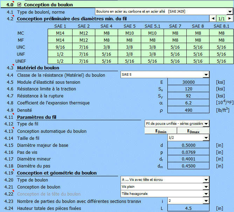Go to previous page in preliminary design
234x212 pixels.
(x=213, y=19)
